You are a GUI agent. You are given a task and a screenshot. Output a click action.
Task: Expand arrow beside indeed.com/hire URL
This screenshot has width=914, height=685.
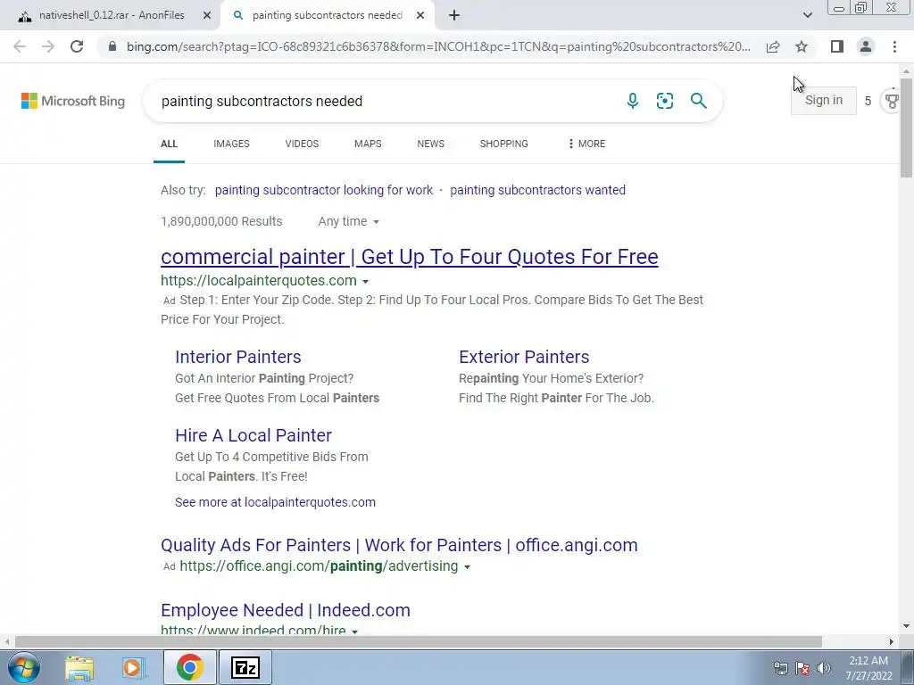(354, 631)
